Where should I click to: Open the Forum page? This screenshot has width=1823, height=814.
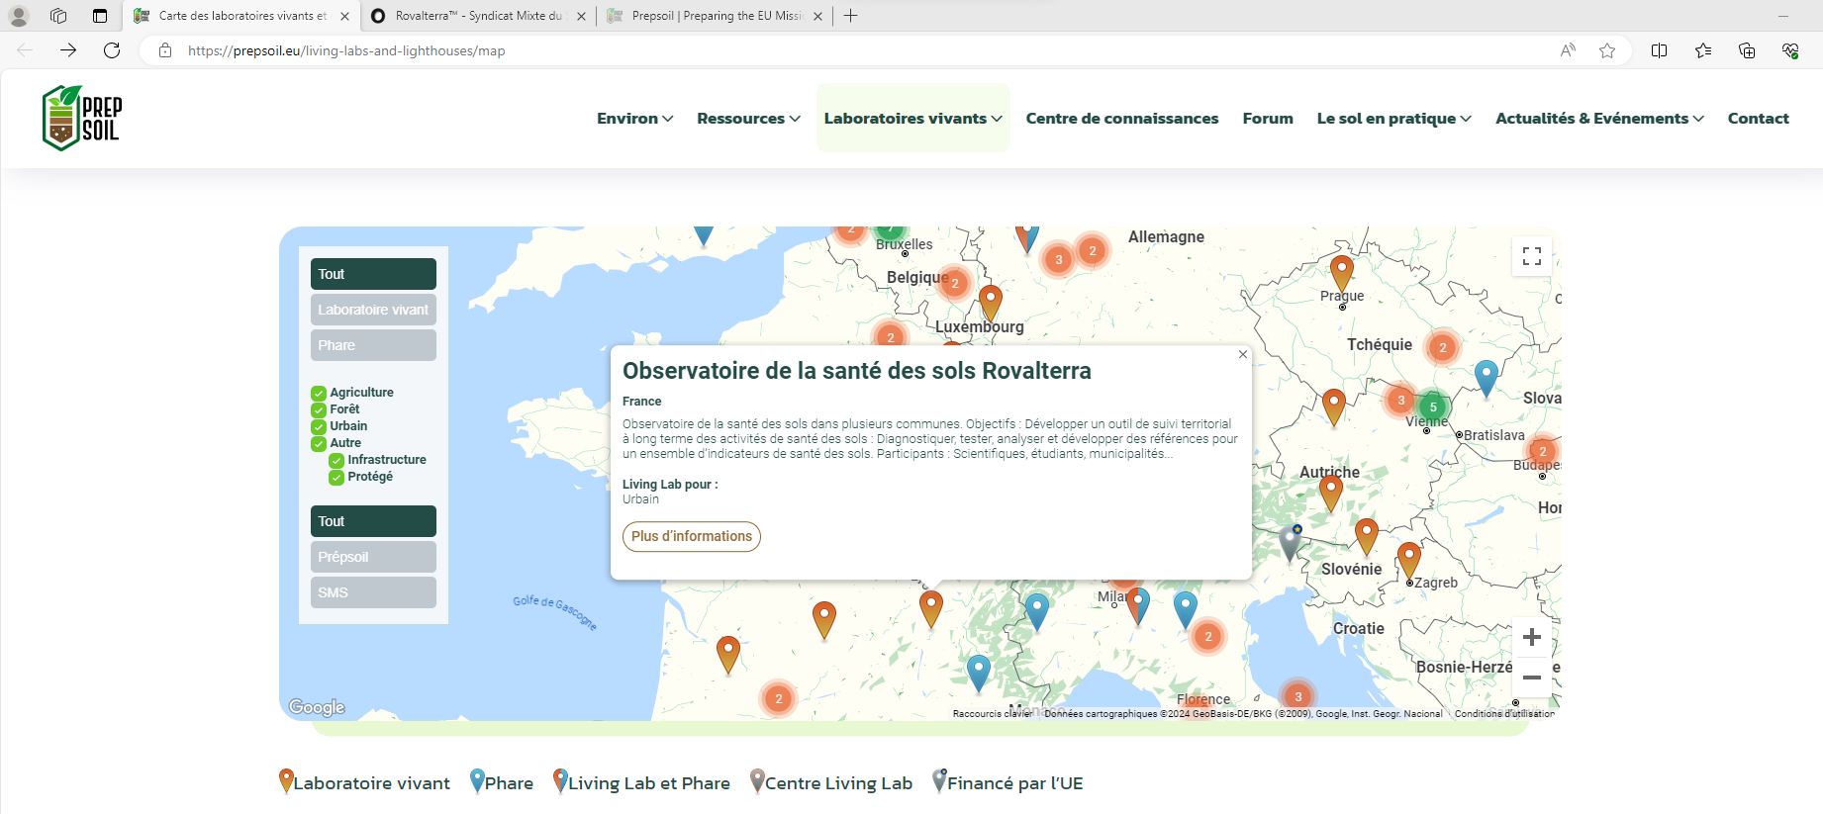coord(1268,118)
